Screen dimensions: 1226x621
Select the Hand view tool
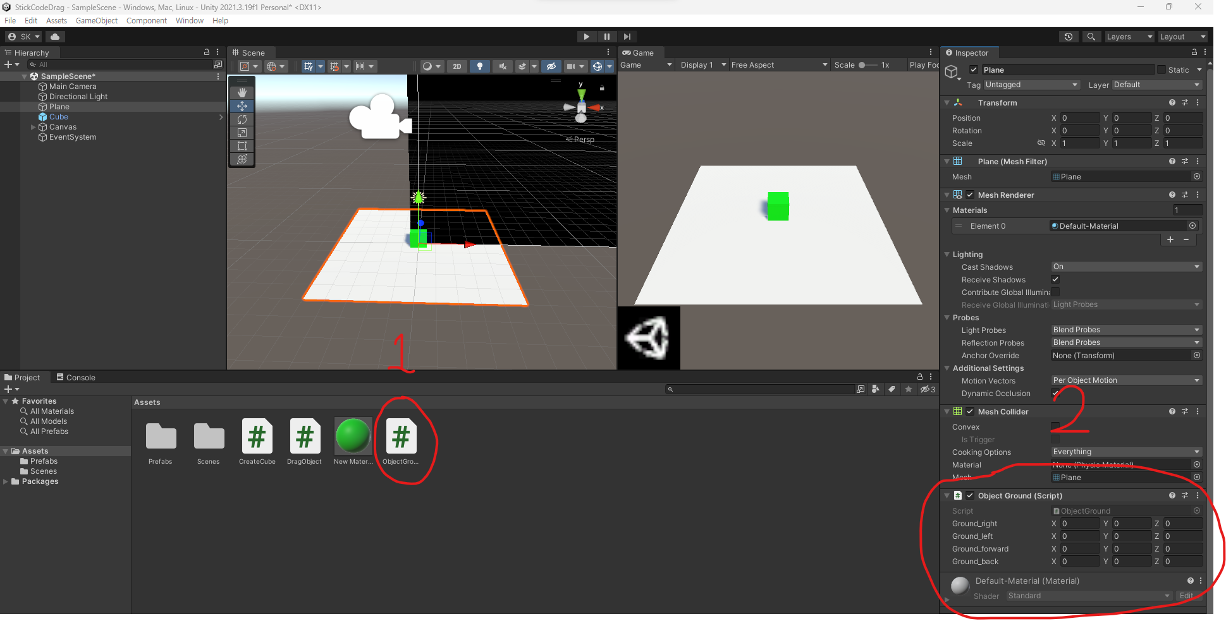(x=242, y=92)
